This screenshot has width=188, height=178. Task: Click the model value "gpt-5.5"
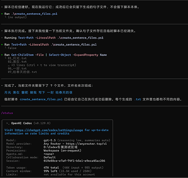(50, 141)
